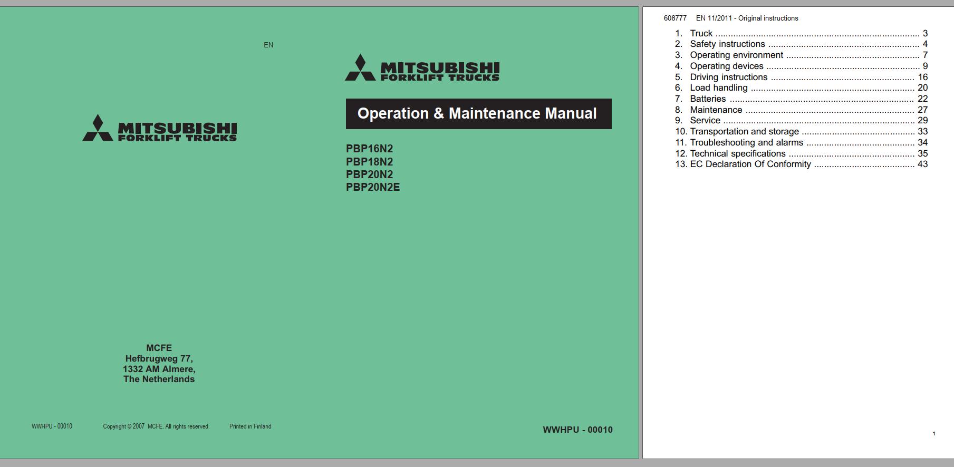Select document number "608777"
The image size is (954, 467).
click(x=675, y=18)
